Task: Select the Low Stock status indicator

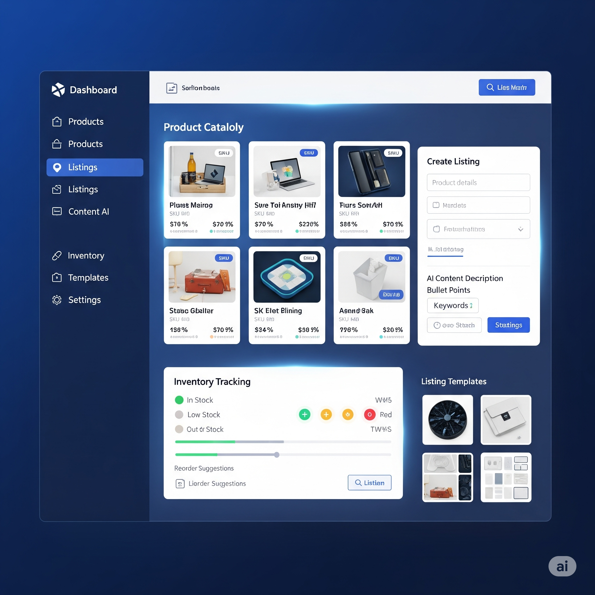Action: pyautogui.click(x=179, y=415)
